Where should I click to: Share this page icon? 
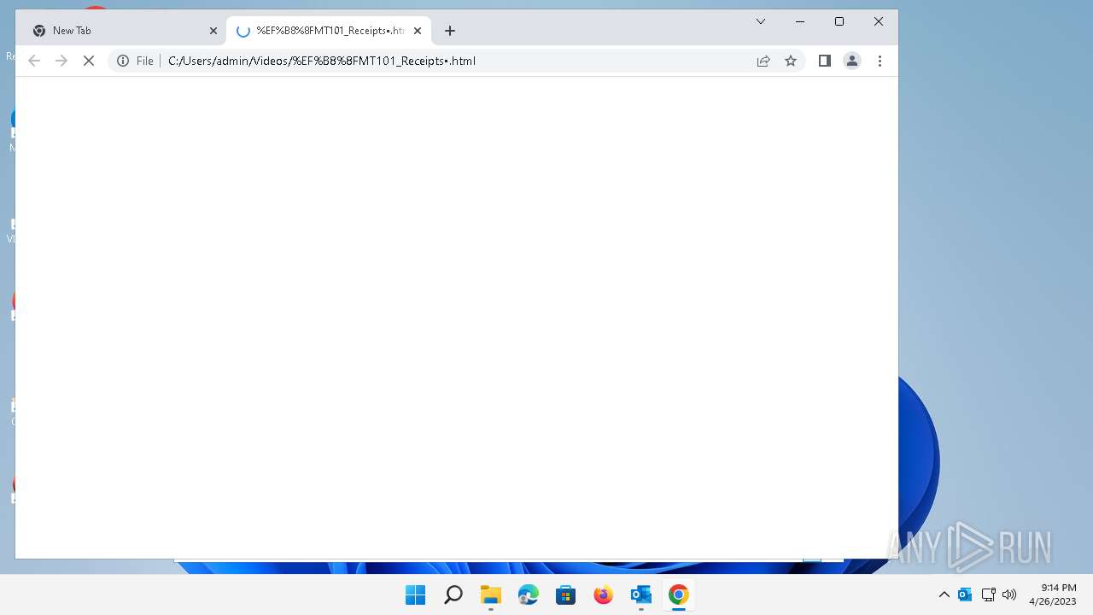coord(763,61)
